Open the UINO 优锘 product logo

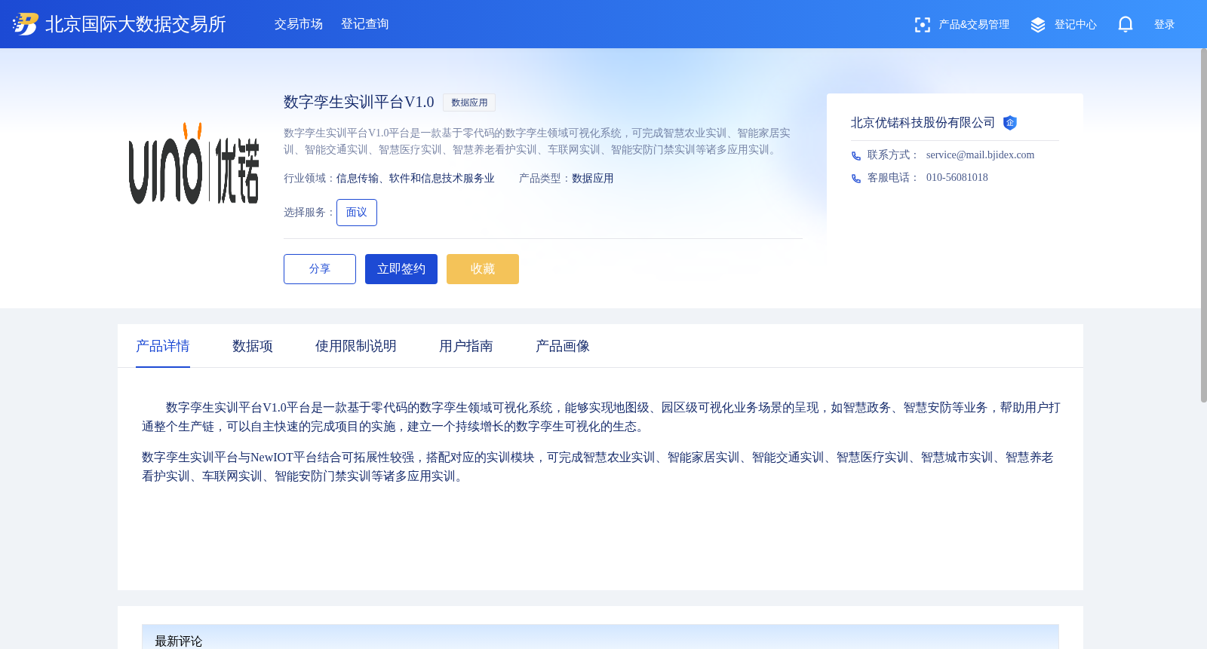[x=194, y=164]
